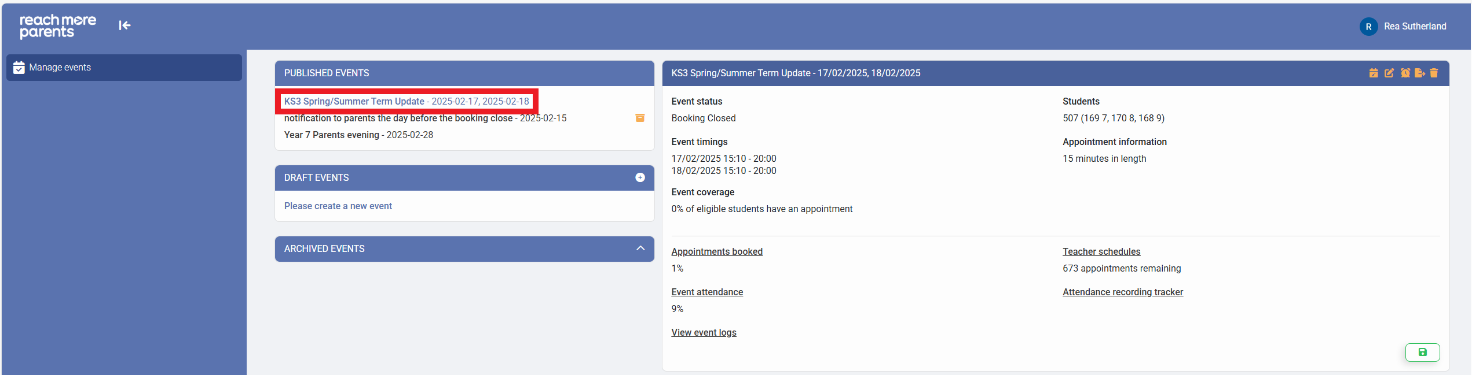
Task: Open the Teacher schedules link
Action: pyautogui.click(x=1101, y=251)
